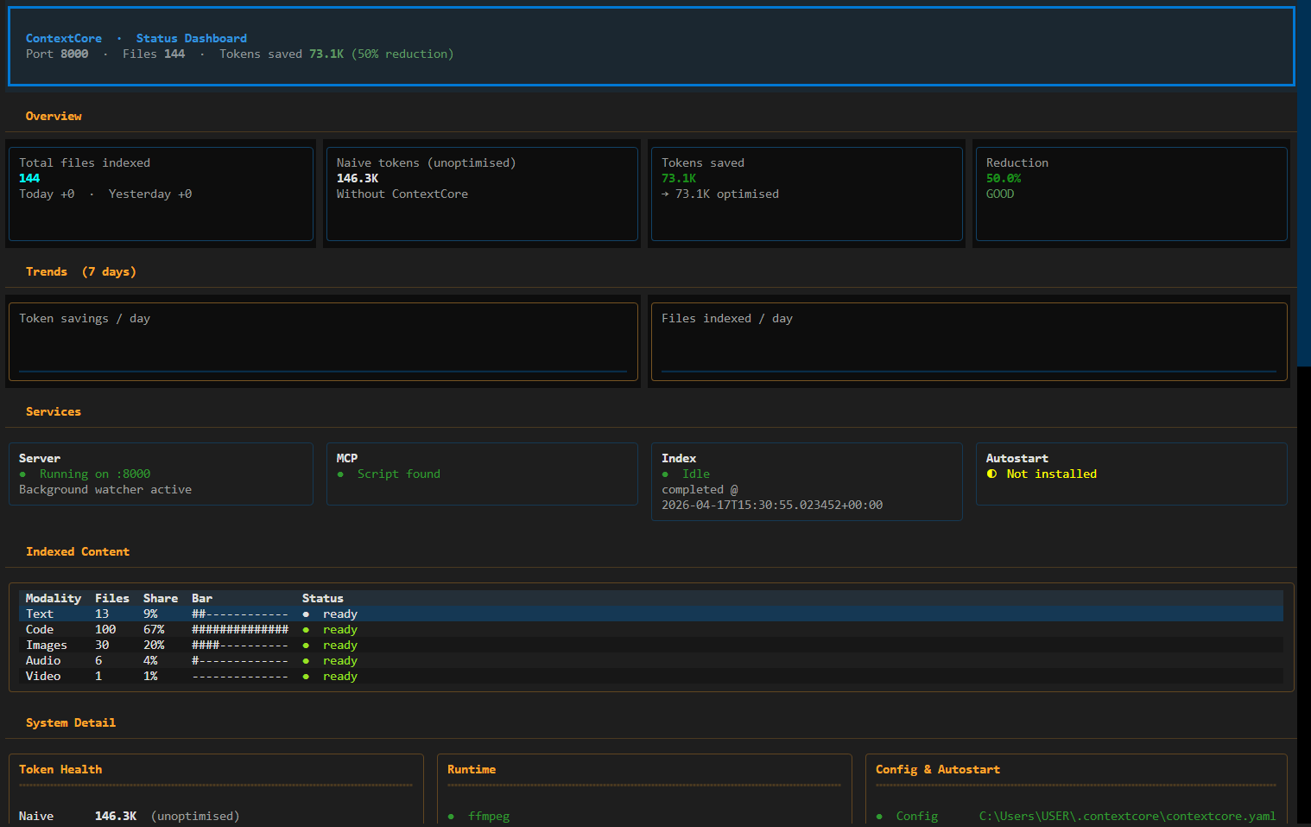1311x827 pixels.
Task: Click the MCP card title
Action: click(347, 458)
